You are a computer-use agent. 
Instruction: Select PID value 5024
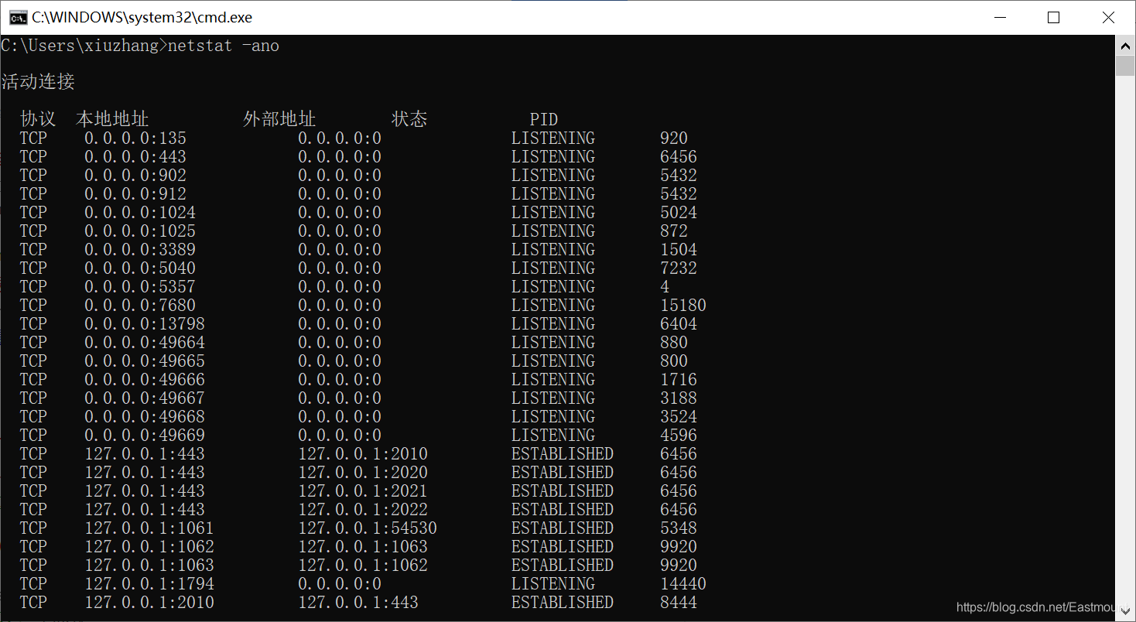679,213
